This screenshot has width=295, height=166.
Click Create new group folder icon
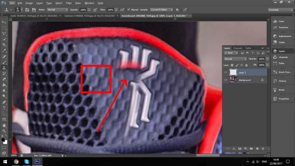click(x=252, y=149)
